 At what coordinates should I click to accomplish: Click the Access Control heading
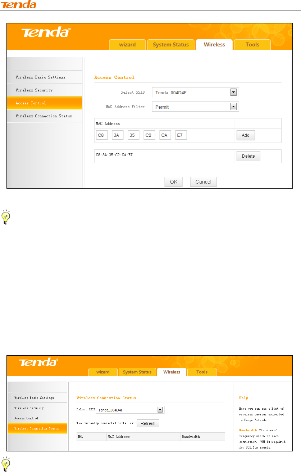114,77
